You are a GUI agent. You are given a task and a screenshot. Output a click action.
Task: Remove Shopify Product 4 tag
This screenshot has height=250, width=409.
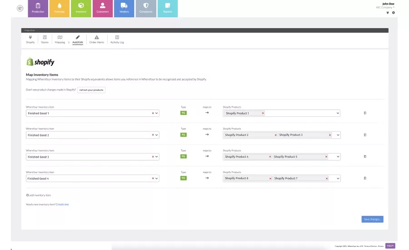coord(270,156)
